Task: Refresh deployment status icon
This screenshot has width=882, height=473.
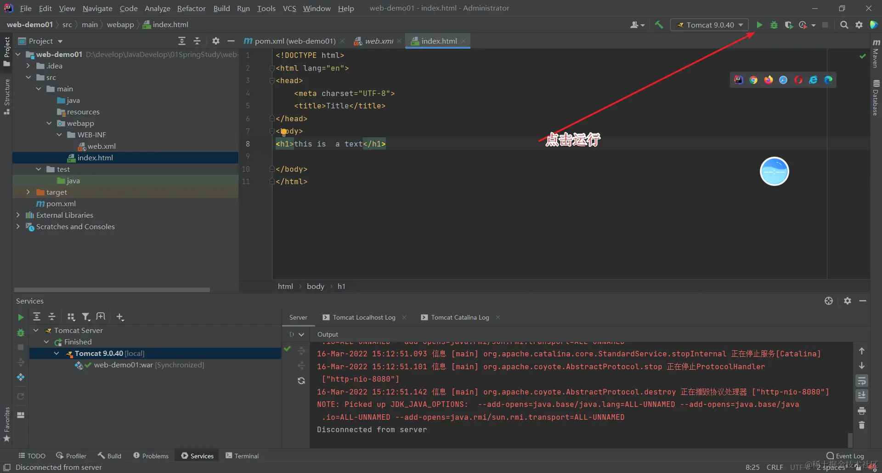Action: point(301,381)
